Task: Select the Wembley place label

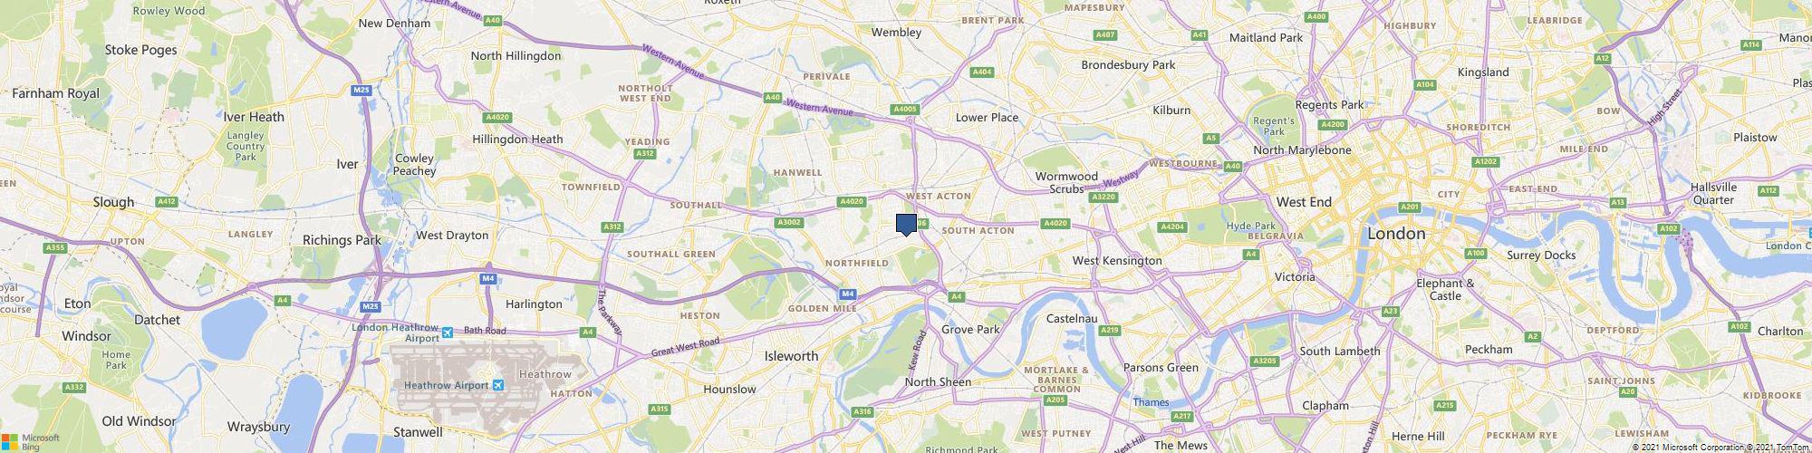Action: pos(896,33)
